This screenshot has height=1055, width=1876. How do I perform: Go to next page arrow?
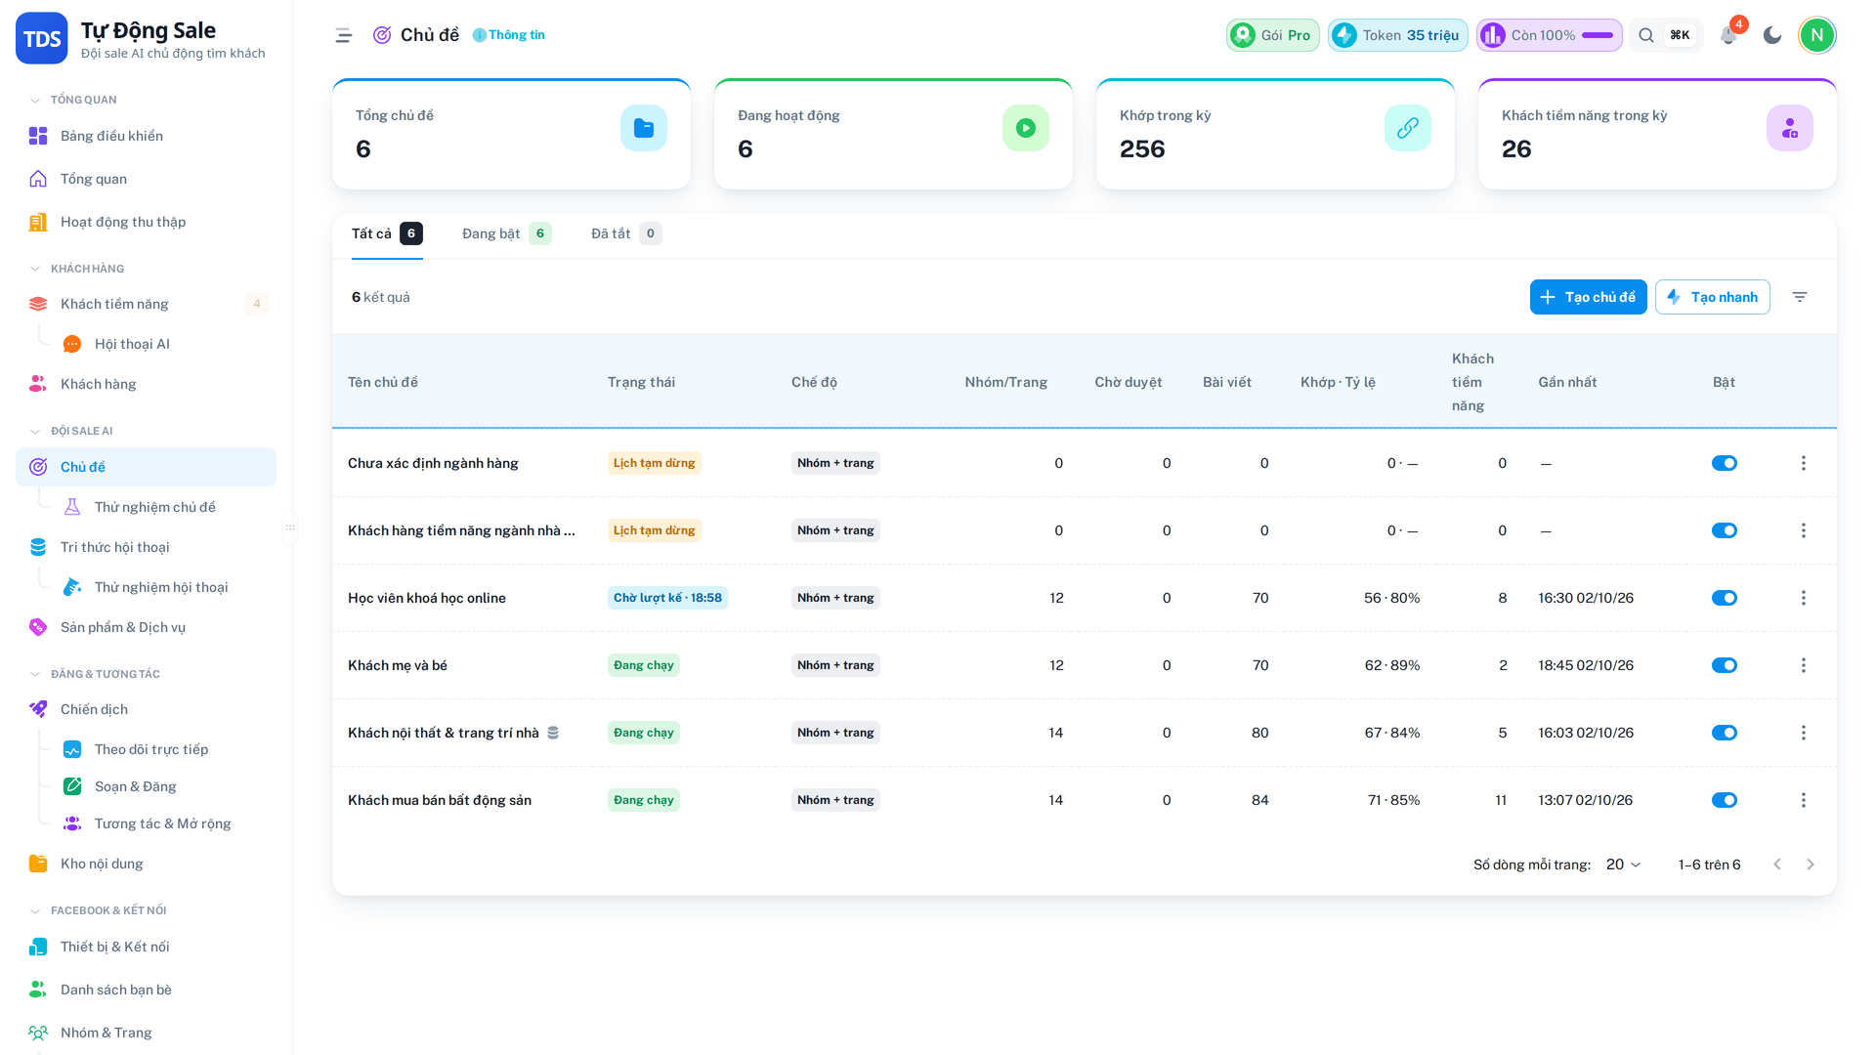coord(1811,865)
